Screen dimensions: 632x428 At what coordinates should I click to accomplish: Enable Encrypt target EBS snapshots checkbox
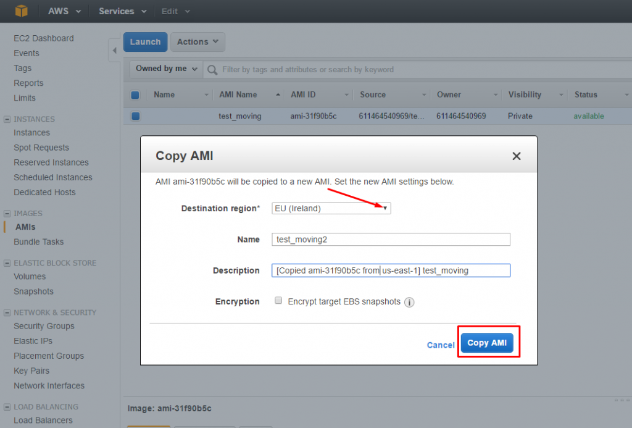pos(278,301)
